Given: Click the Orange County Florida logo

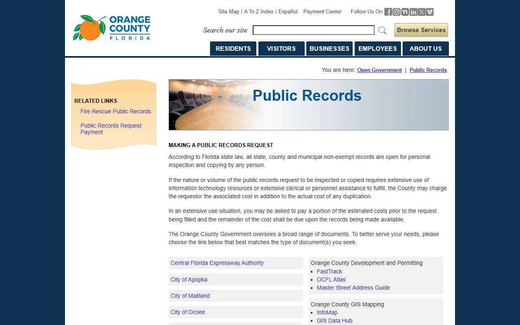Looking at the screenshot, I should (112, 28).
